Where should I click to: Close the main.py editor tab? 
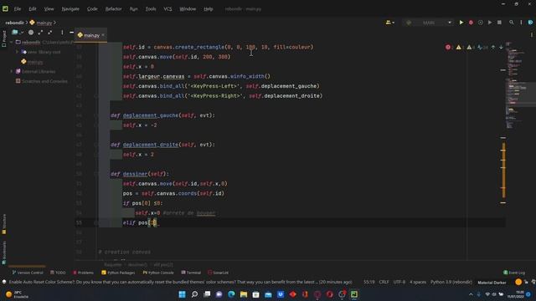(x=103, y=35)
